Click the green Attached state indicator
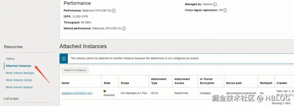 click(105, 91)
